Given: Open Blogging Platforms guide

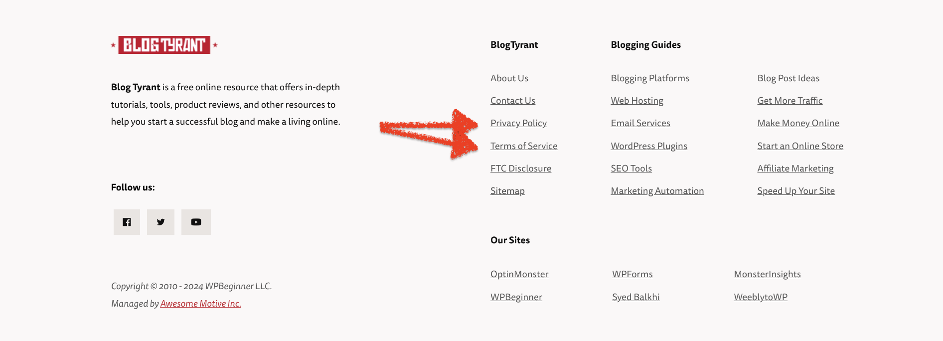Looking at the screenshot, I should [650, 78].
